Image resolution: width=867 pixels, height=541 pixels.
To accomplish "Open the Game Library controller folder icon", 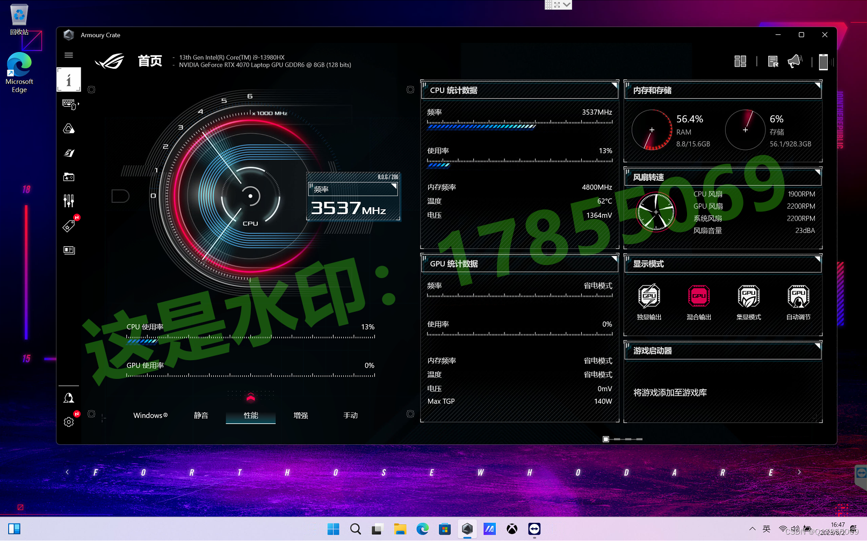I will [69, 177].
